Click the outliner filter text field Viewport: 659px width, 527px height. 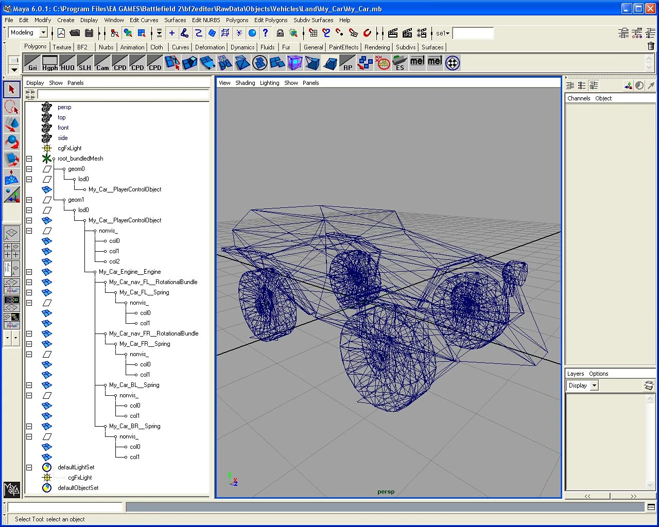coord(123,94)
